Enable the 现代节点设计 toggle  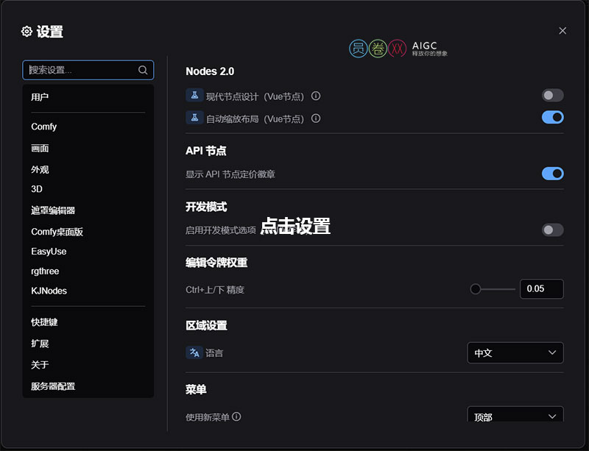(552, 95)
